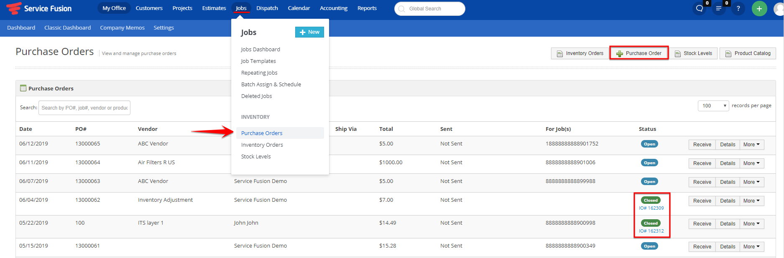Click the green quick-add plus button
Viewport: 784px width, 258px height.
coord(759,9)
